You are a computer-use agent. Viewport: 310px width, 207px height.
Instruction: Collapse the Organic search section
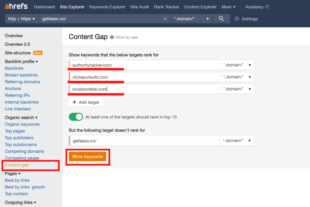[21, 117]
